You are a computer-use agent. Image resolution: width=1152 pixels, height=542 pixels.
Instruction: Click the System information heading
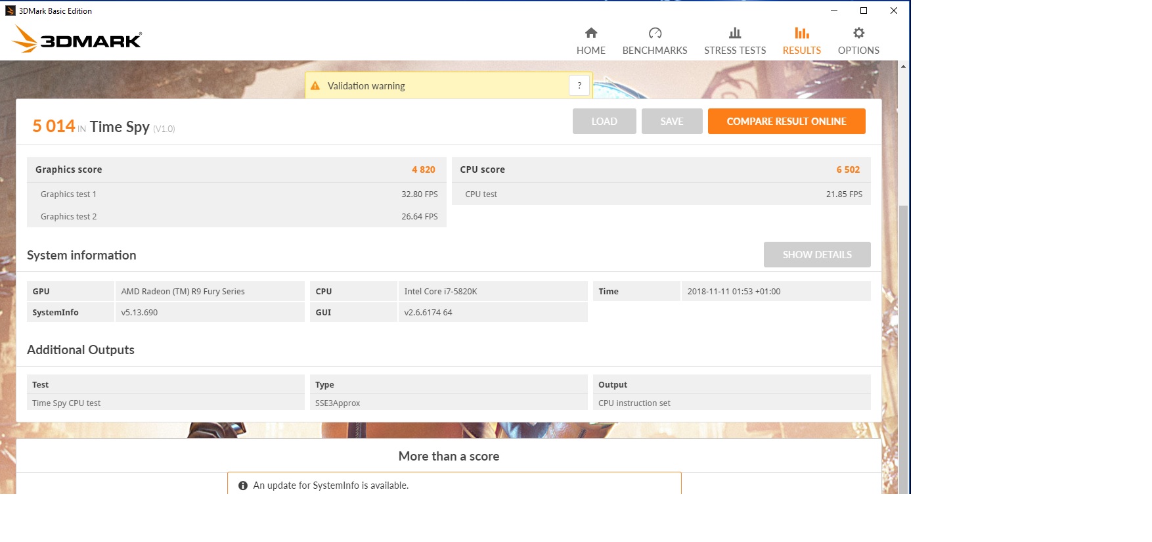click(81, 256)
